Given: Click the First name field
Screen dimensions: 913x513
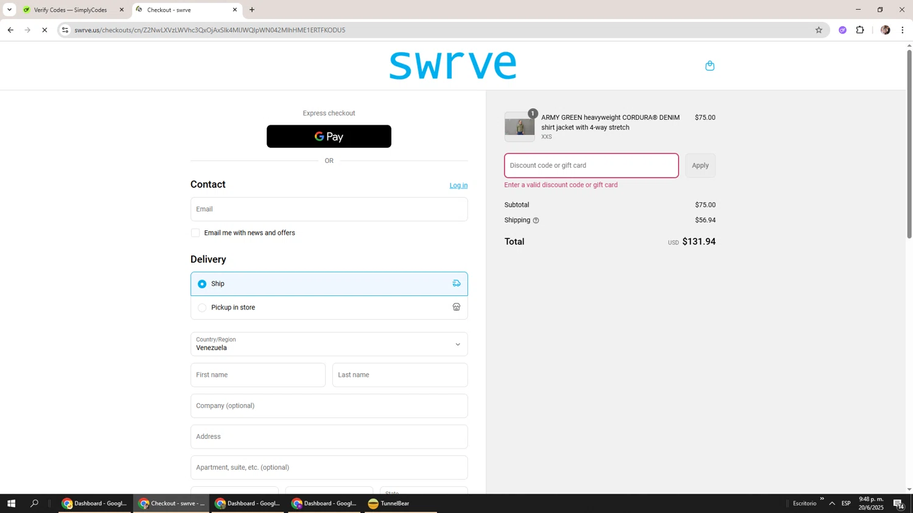Looking at the screenshot, I should tap(258, 375).
